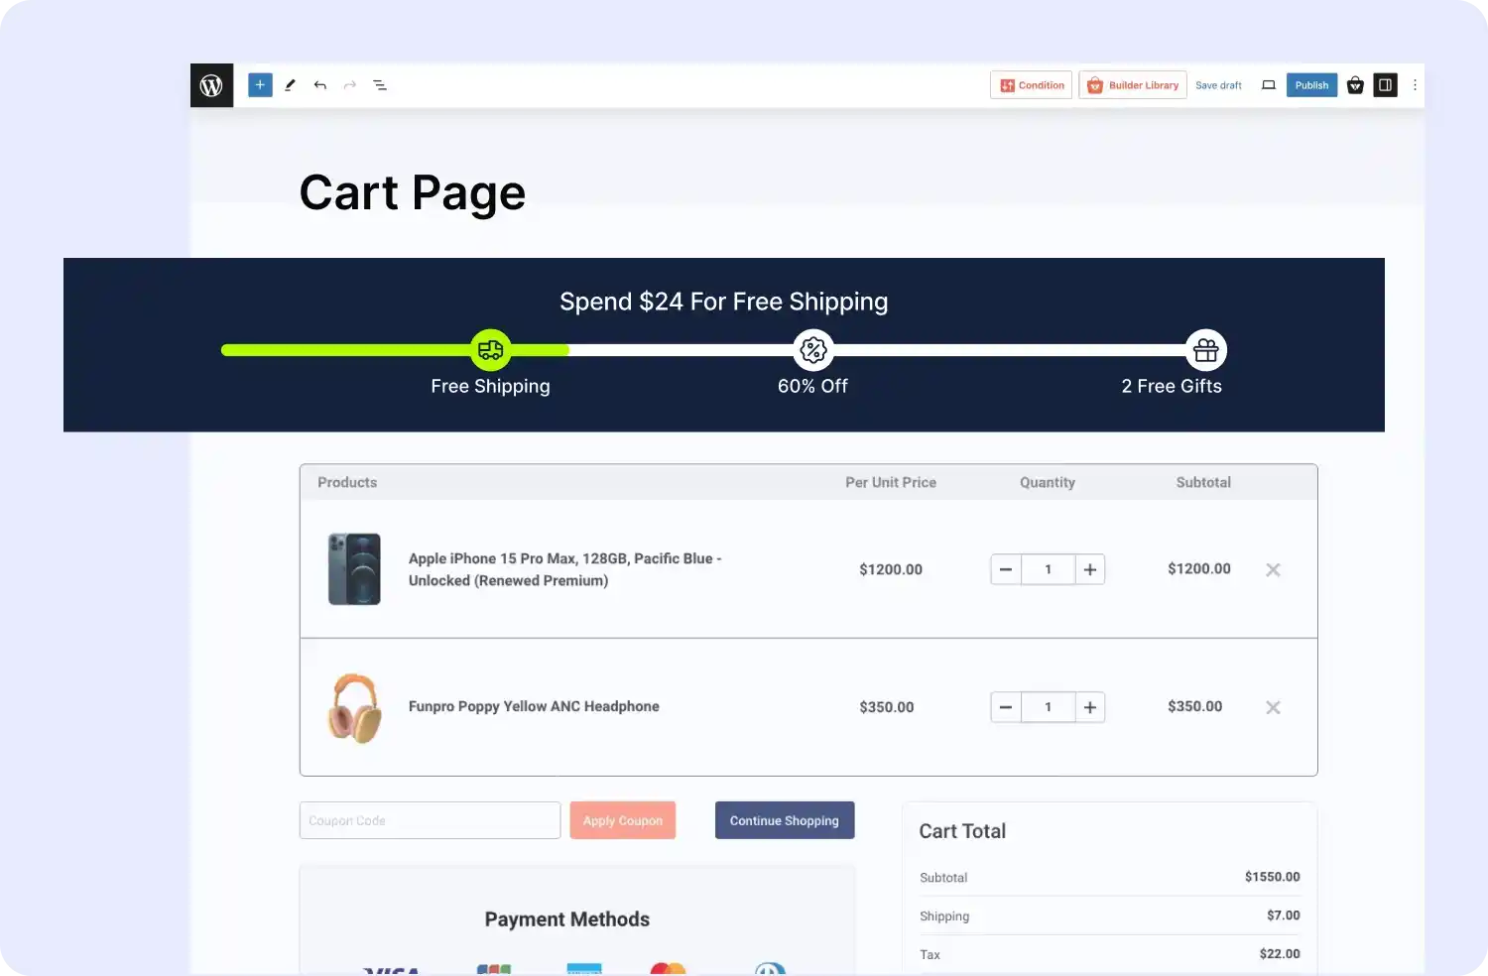Increase the headphone quantity
This screenshot has width=1488, height=976.
(1089, 707)
